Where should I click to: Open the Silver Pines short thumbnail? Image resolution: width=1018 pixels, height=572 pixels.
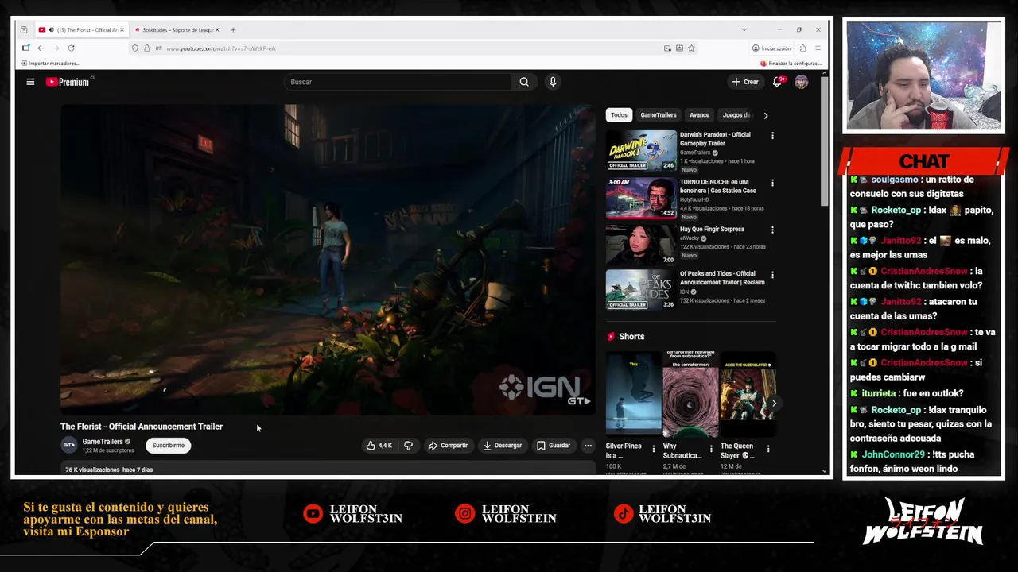[634, 393]
